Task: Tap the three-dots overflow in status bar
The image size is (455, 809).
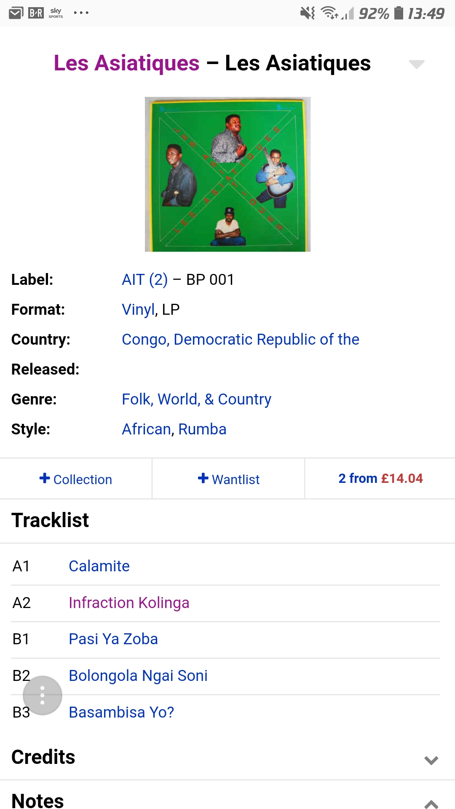Action: point(81,13)
